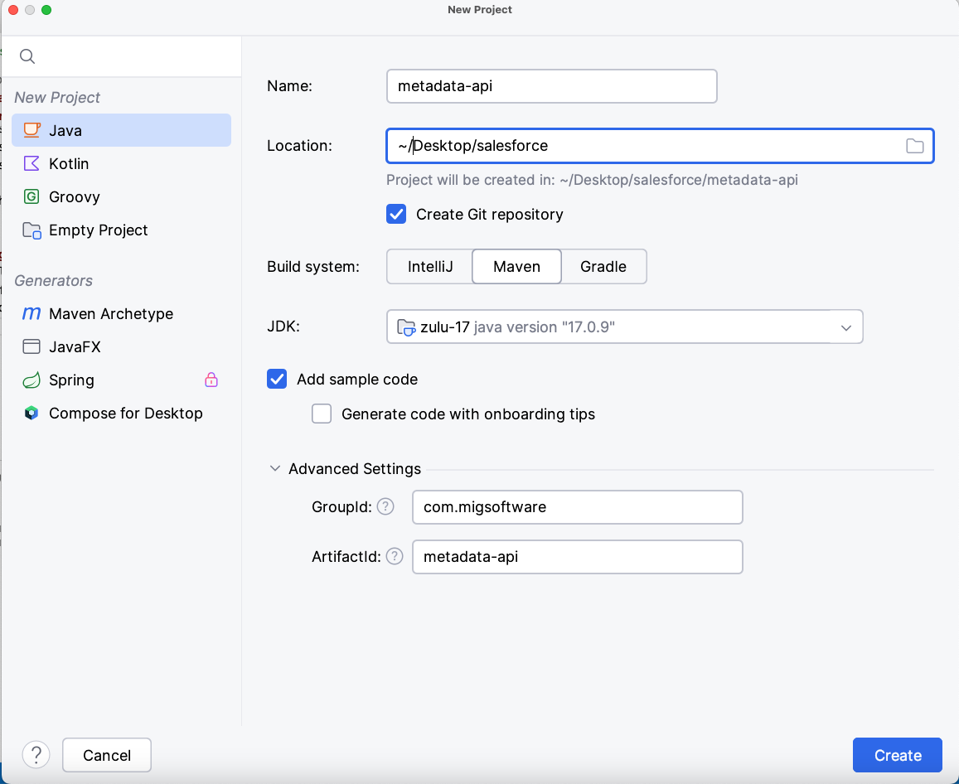The width and height of the screenshot is (959, 784).
Task: Choose Maven build system
Action: (x=517, y=267)
